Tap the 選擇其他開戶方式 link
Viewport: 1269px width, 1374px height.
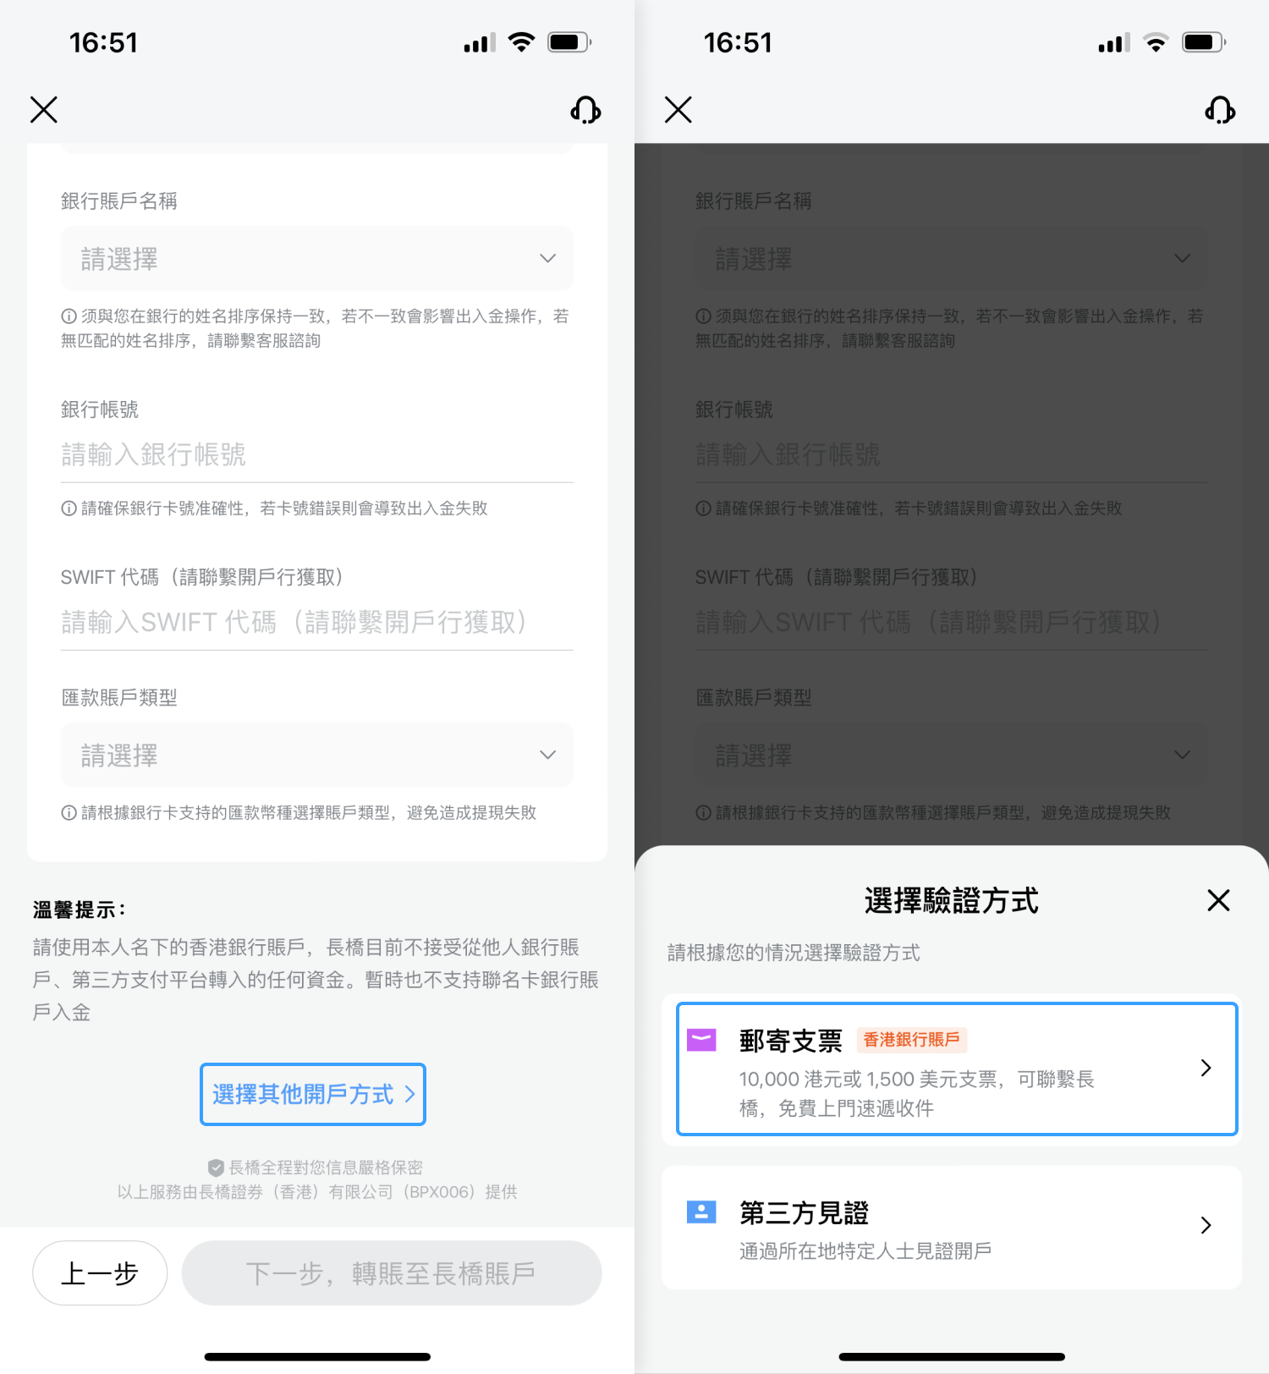click(313, 1094)
